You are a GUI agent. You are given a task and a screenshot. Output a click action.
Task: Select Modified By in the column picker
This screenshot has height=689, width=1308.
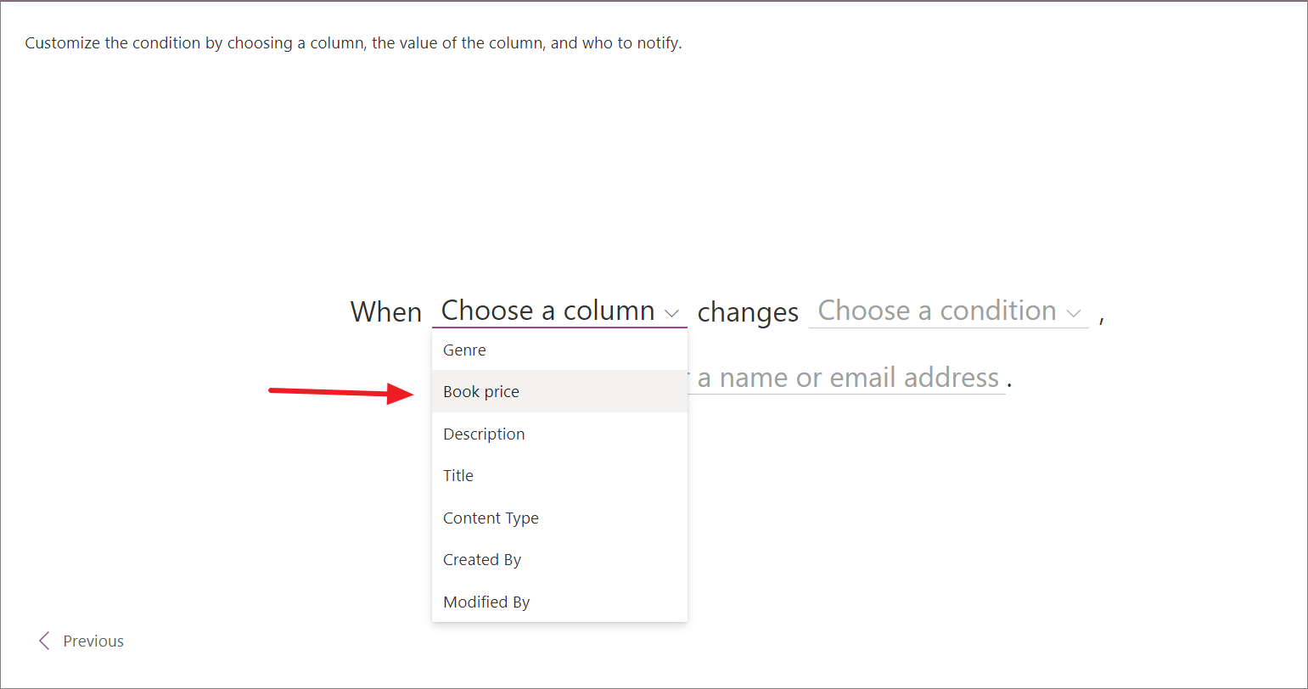[x=486, y=602]
